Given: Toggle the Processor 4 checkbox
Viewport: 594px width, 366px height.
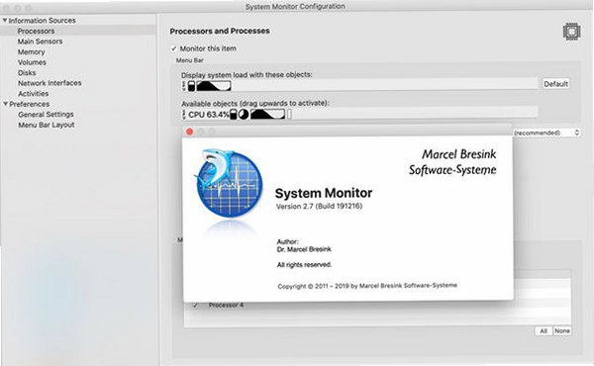Looking at the screenshot, I should pos(195,305).
